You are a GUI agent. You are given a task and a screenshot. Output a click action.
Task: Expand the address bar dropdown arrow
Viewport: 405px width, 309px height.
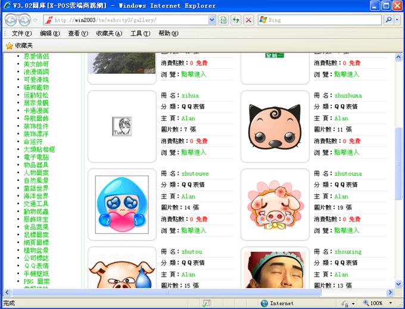212,20
